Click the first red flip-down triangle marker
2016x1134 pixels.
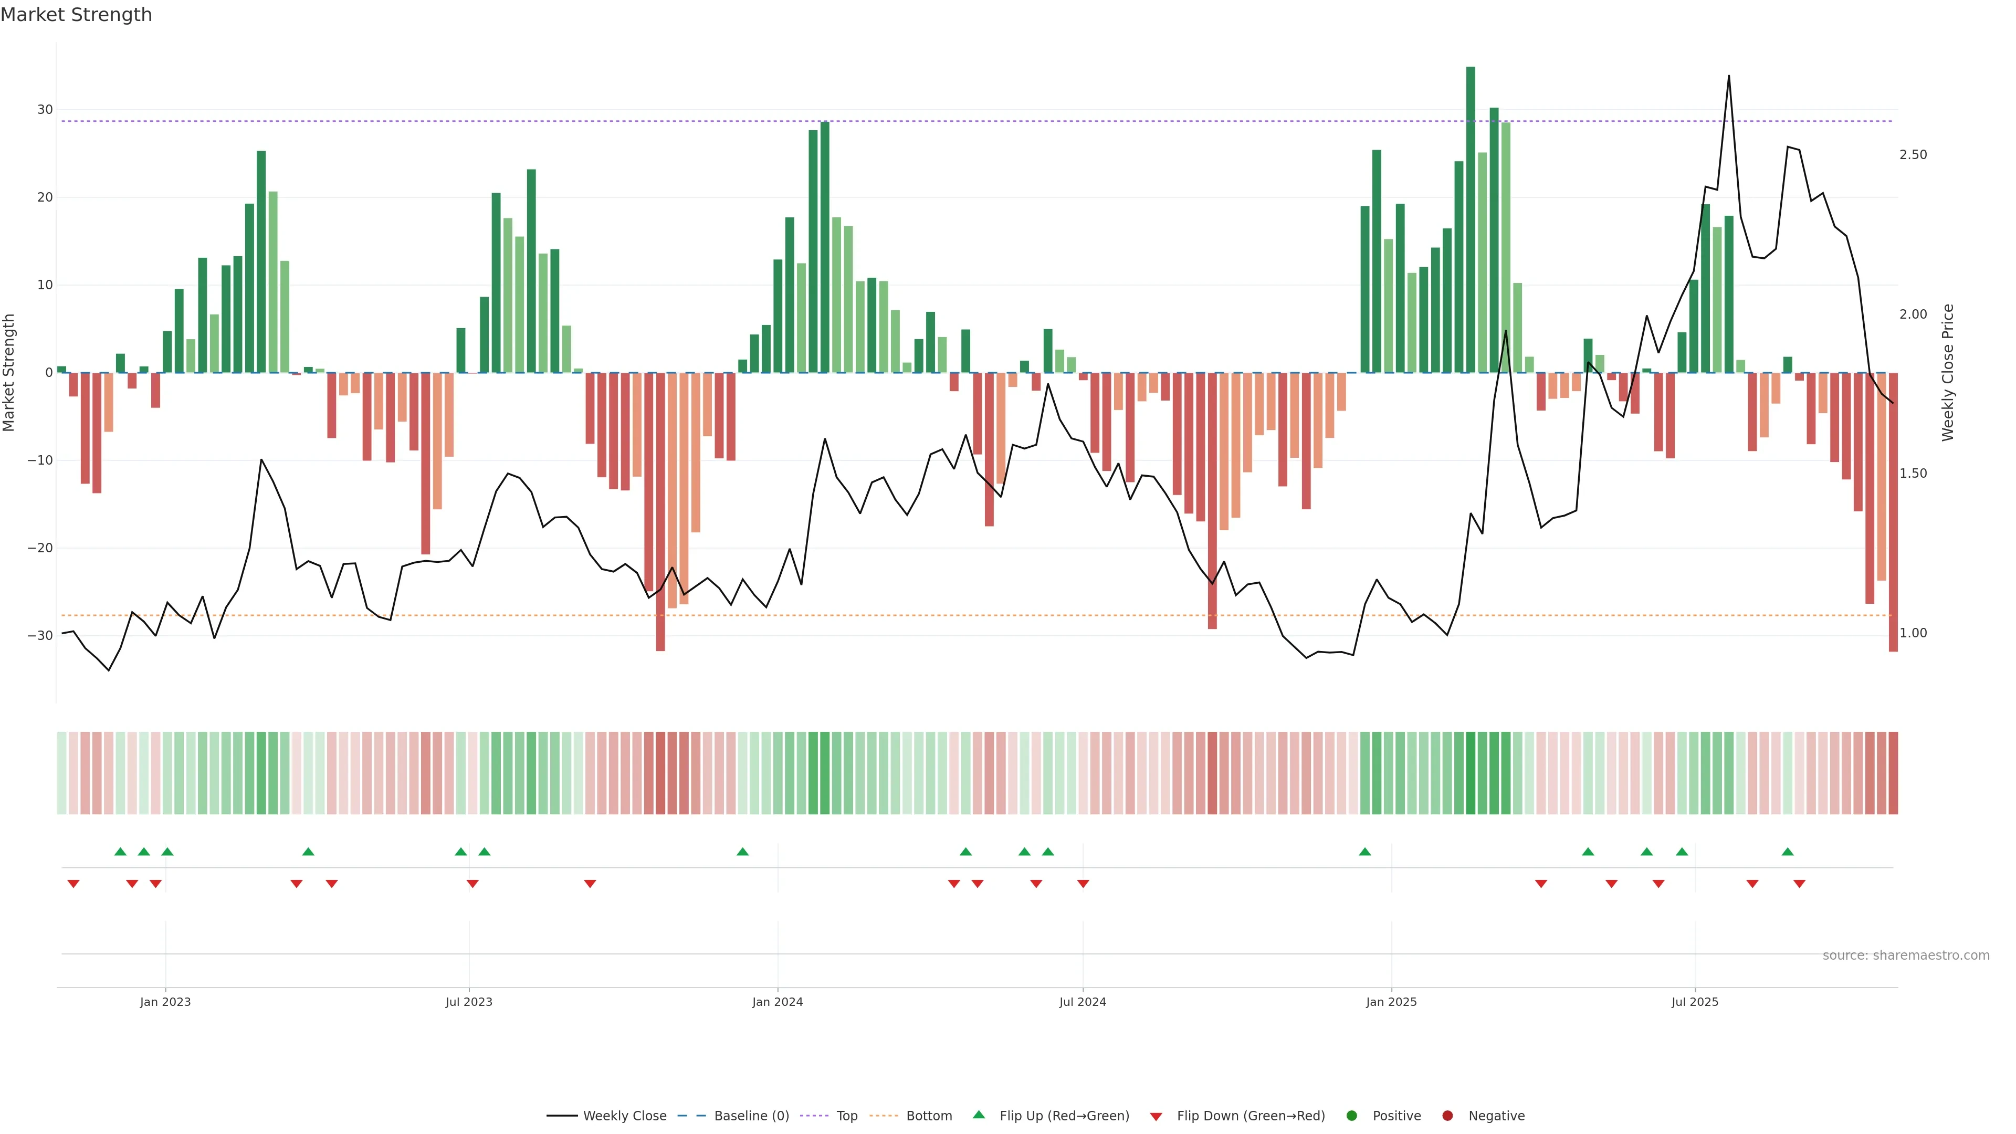pyautogui.click(x=73, y=884)
